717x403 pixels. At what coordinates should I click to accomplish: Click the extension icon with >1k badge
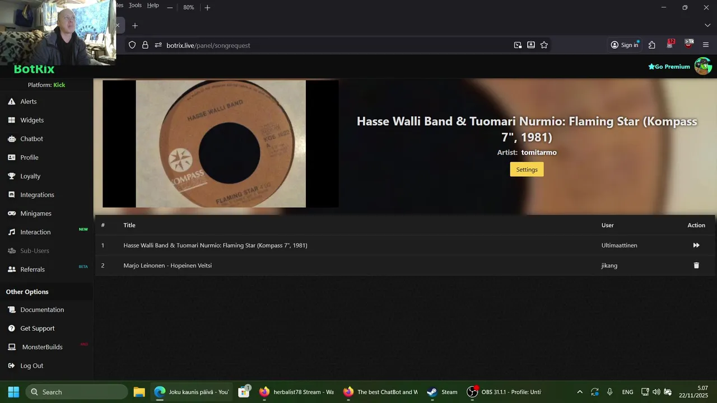point(688,44)
